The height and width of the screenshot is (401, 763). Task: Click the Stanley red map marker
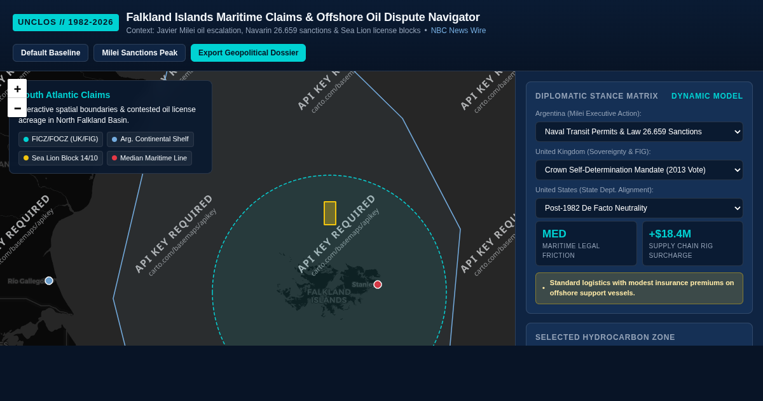click(x=378, y=285)
